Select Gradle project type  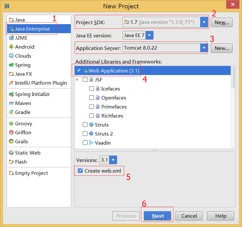(x=39, y=112)
